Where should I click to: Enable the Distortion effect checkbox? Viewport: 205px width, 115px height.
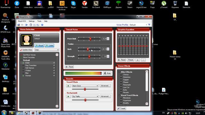tap(121, 77)
